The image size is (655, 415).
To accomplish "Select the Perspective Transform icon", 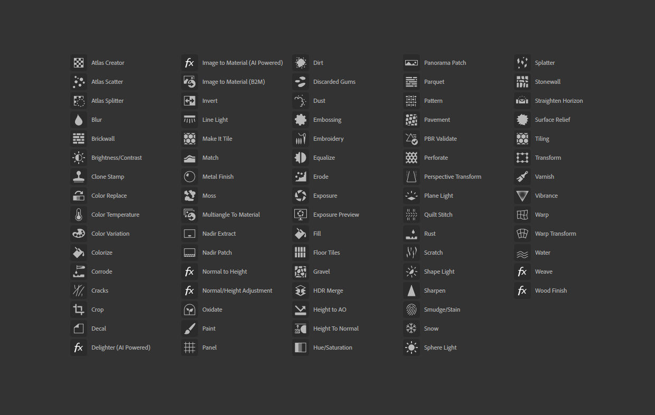I will pos(411,177).
